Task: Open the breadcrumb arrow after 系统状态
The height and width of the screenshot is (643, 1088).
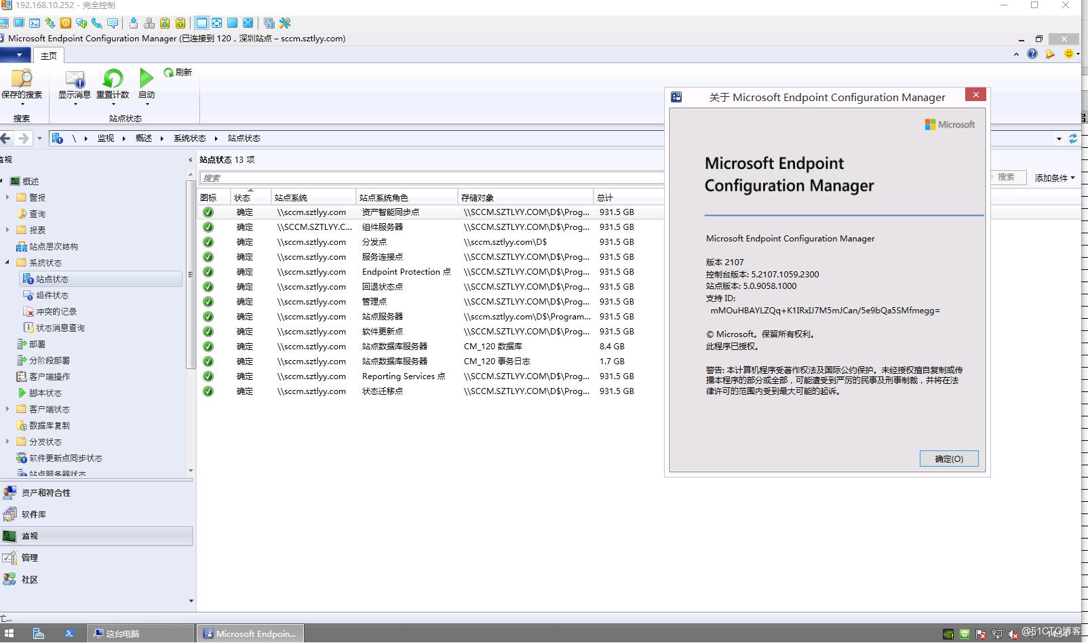Action: (216, 138)
